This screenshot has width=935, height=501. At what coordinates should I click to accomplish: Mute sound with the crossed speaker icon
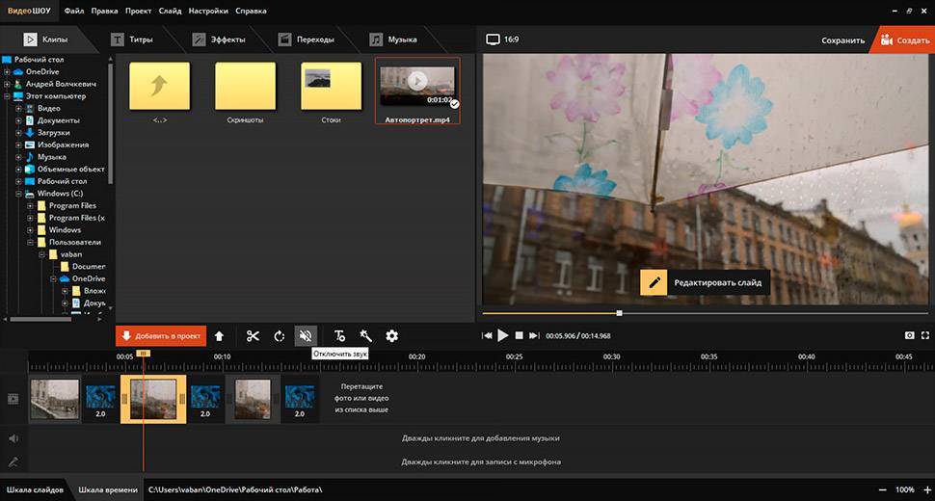[307, 336]
